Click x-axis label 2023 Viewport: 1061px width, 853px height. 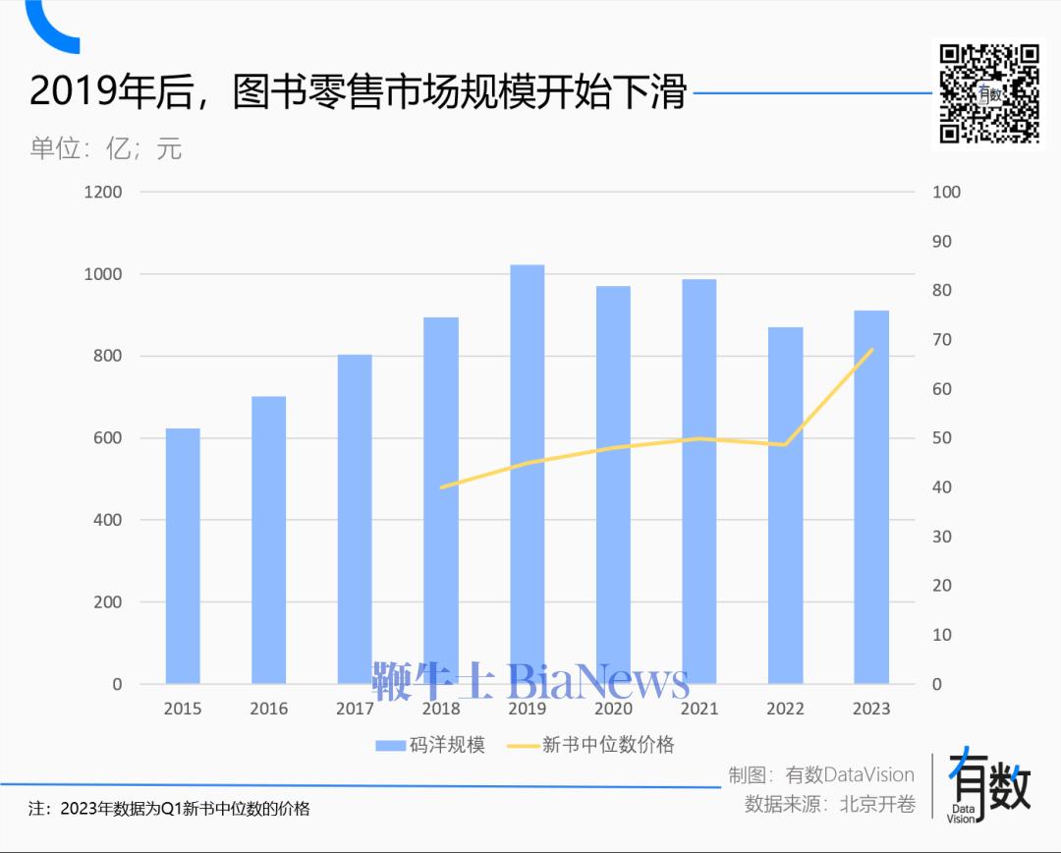[x=871, y=709]
